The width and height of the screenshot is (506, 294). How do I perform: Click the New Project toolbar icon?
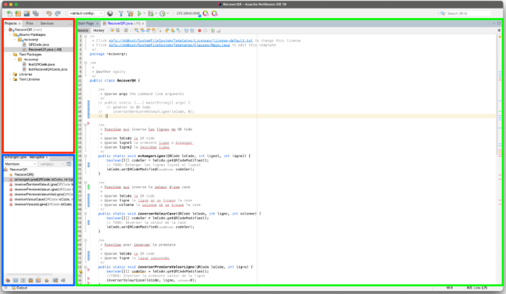click(x=18, y=13)
